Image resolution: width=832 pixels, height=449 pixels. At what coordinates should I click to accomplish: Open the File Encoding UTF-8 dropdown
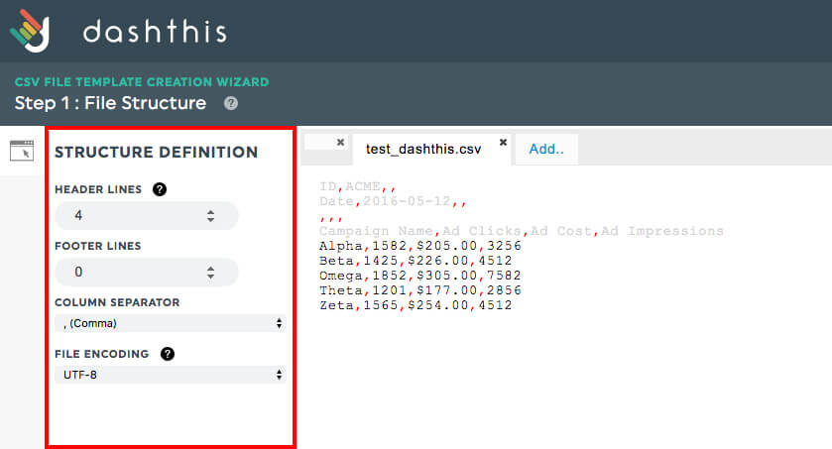coord(171,375)
